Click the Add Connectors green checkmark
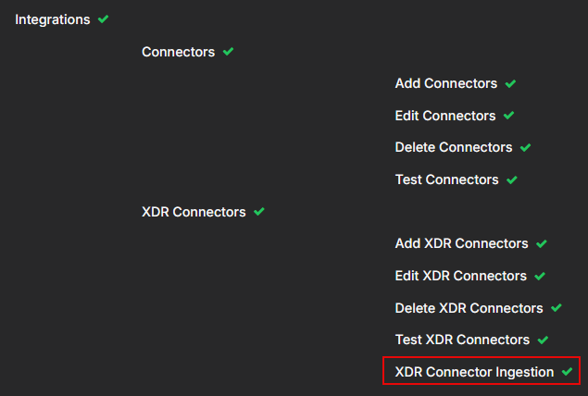 510,83
